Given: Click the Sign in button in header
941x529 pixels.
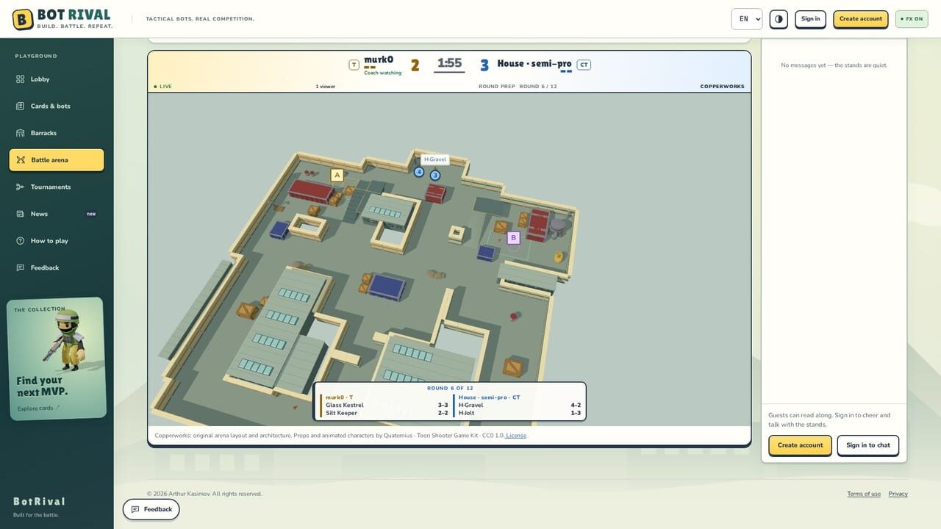Looking at the screenshot, I should (810, 19).
